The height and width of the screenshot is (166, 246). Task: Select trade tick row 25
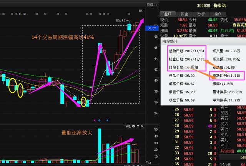196,110
